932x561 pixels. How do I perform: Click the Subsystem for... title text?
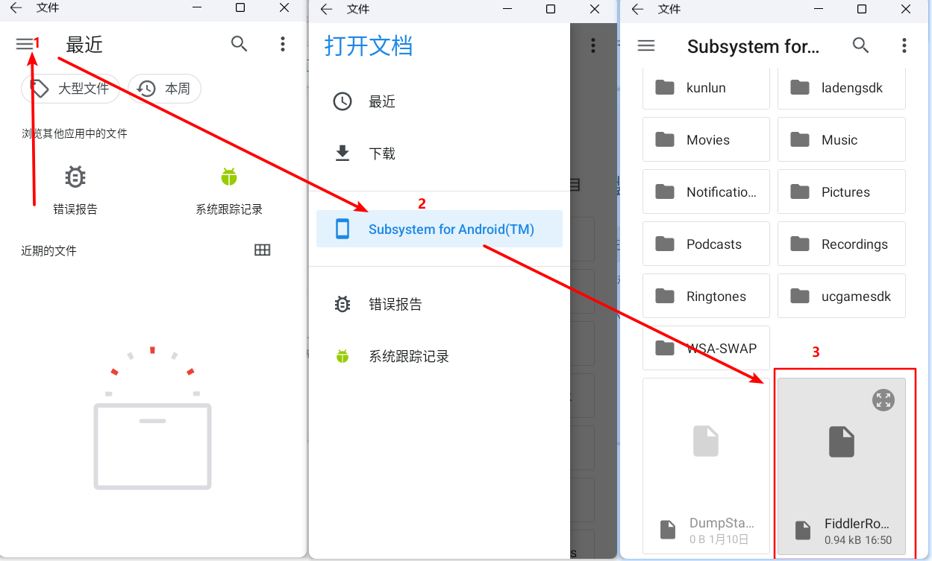click(x=753, y=46)
